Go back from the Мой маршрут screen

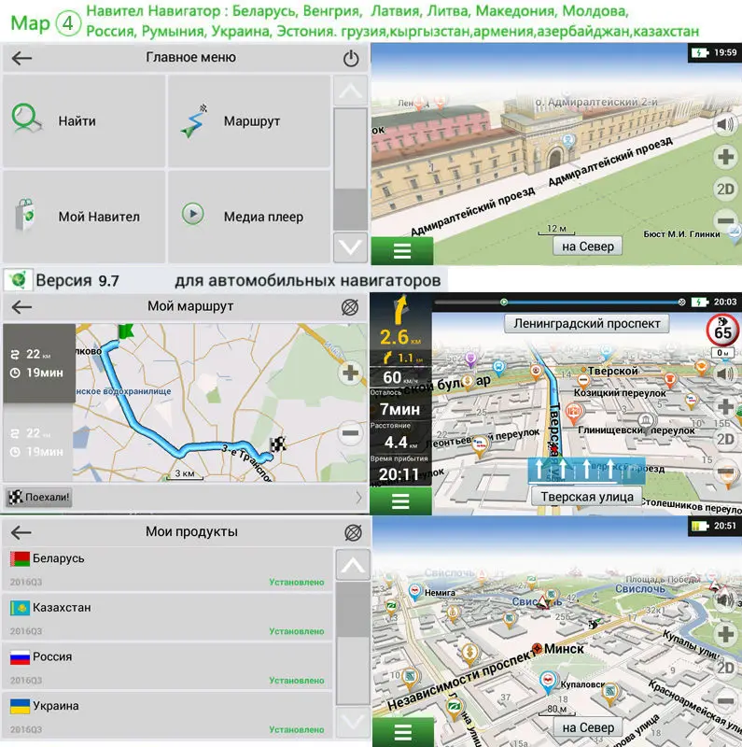(21, 307)
